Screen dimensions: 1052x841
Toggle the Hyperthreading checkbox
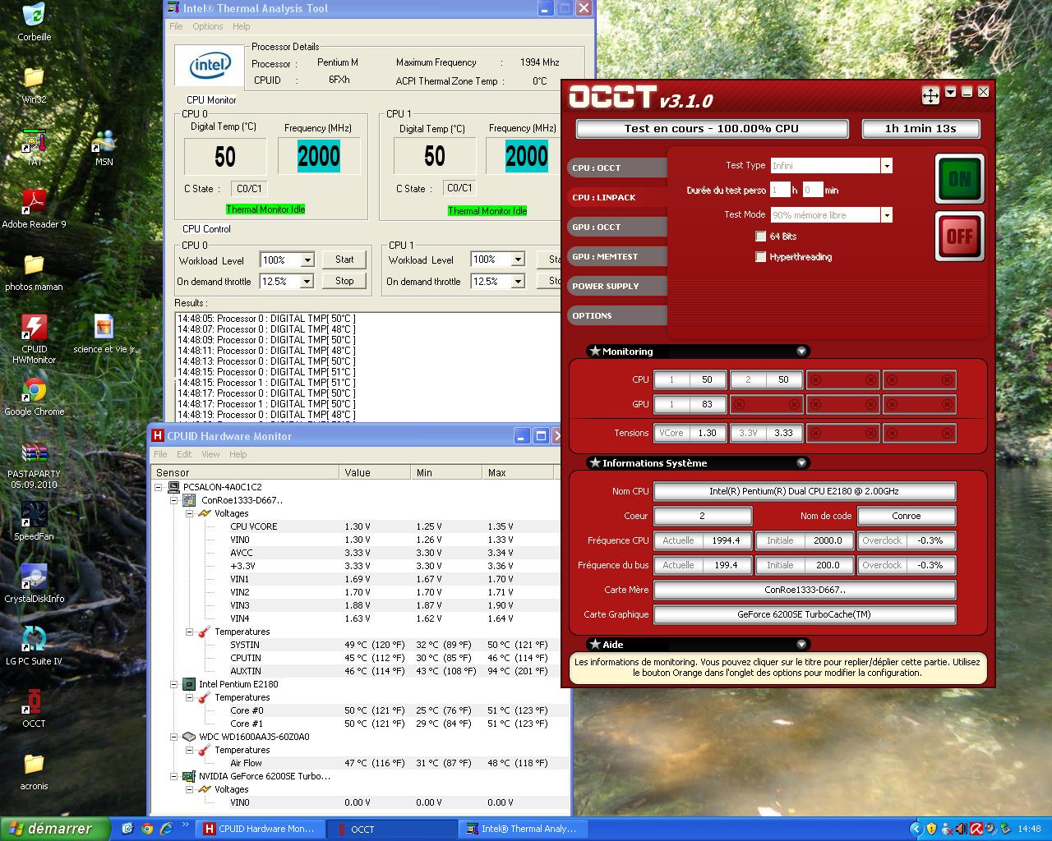761,257
